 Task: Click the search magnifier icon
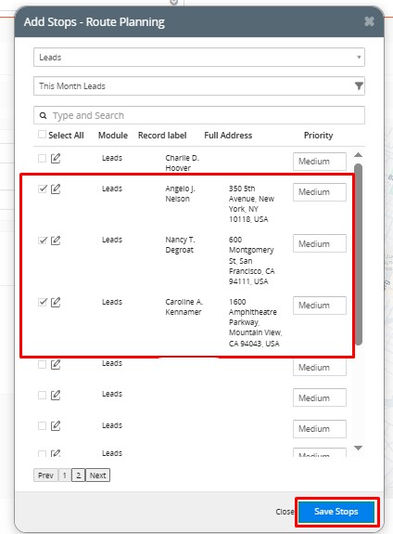pyautogui.click(x=44, y=115)
